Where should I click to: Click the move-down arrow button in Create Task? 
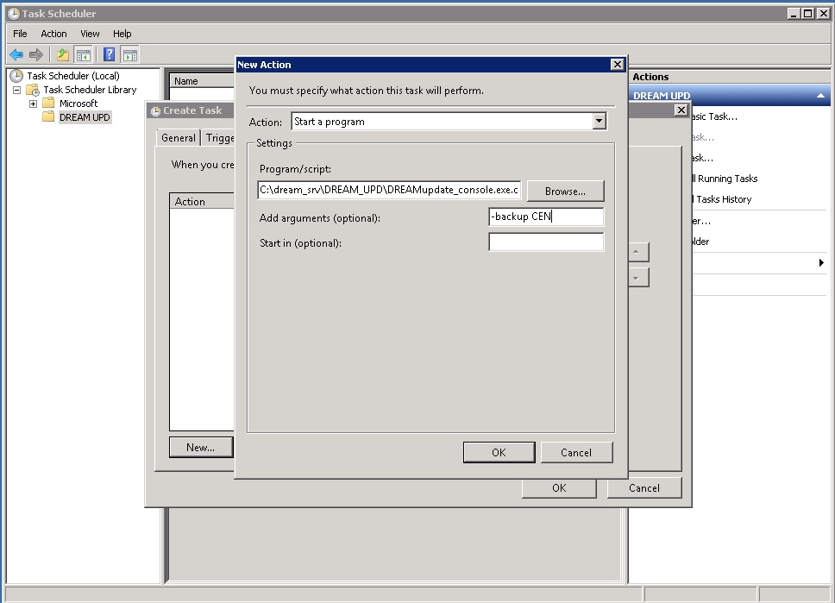637,278
